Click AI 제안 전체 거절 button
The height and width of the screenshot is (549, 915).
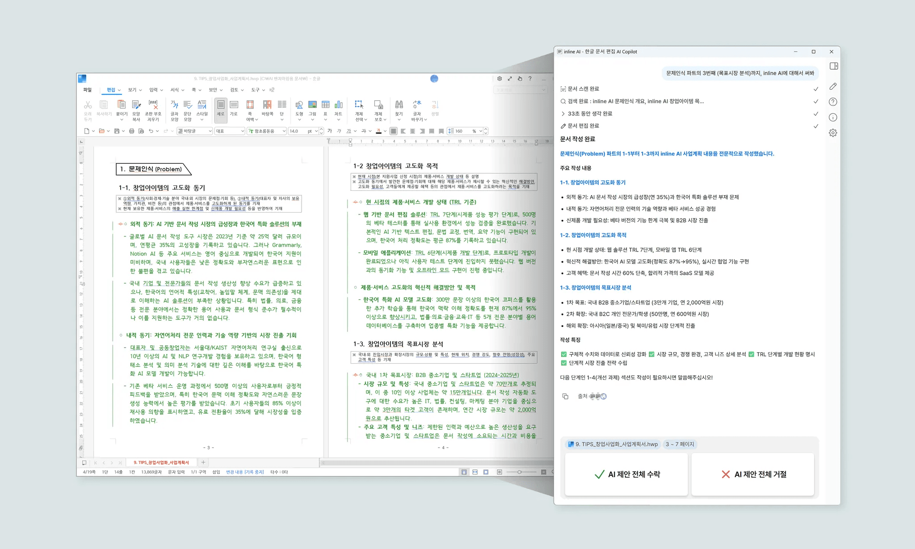(x=753, y=474)
